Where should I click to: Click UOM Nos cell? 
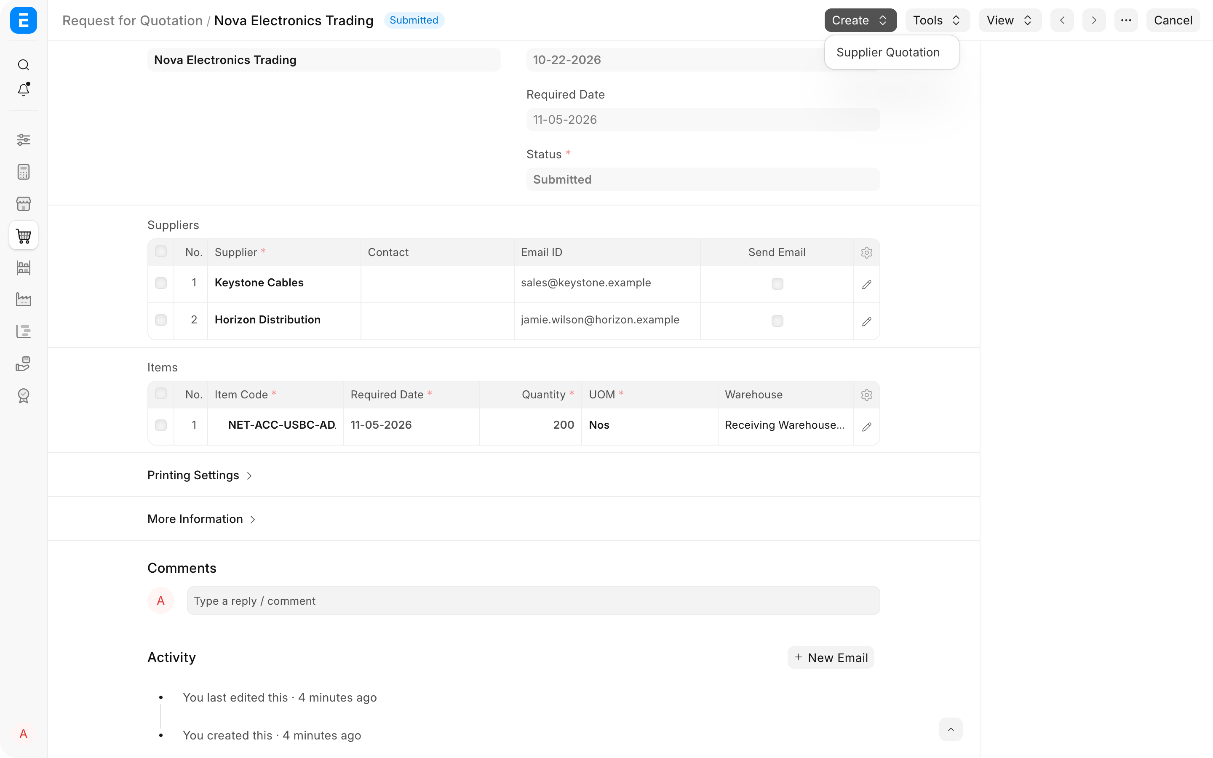coord(649,426)
